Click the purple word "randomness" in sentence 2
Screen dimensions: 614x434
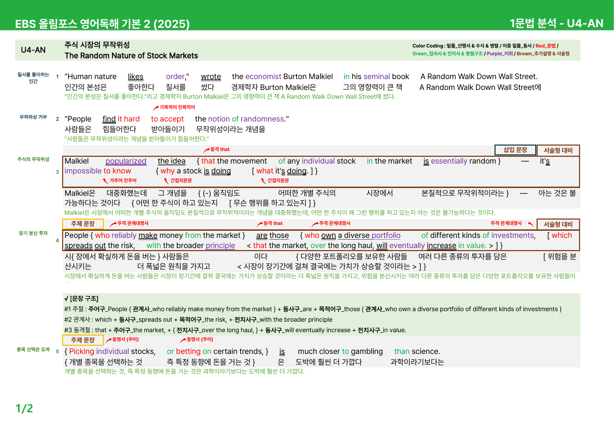(x=262, y=119)
